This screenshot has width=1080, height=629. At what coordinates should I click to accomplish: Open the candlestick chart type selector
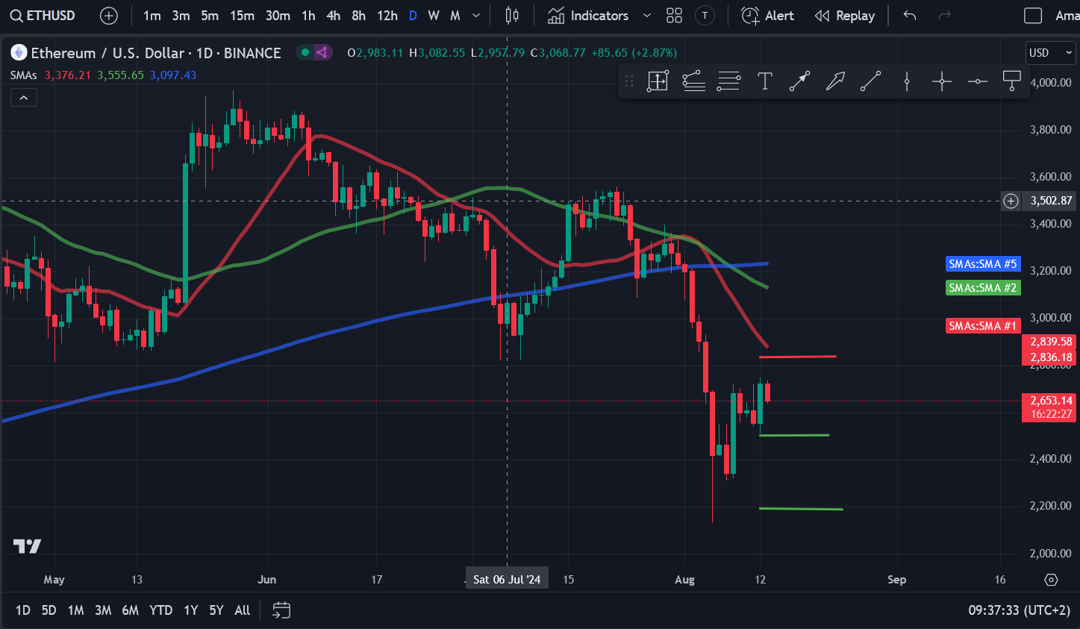pos(512,16)
